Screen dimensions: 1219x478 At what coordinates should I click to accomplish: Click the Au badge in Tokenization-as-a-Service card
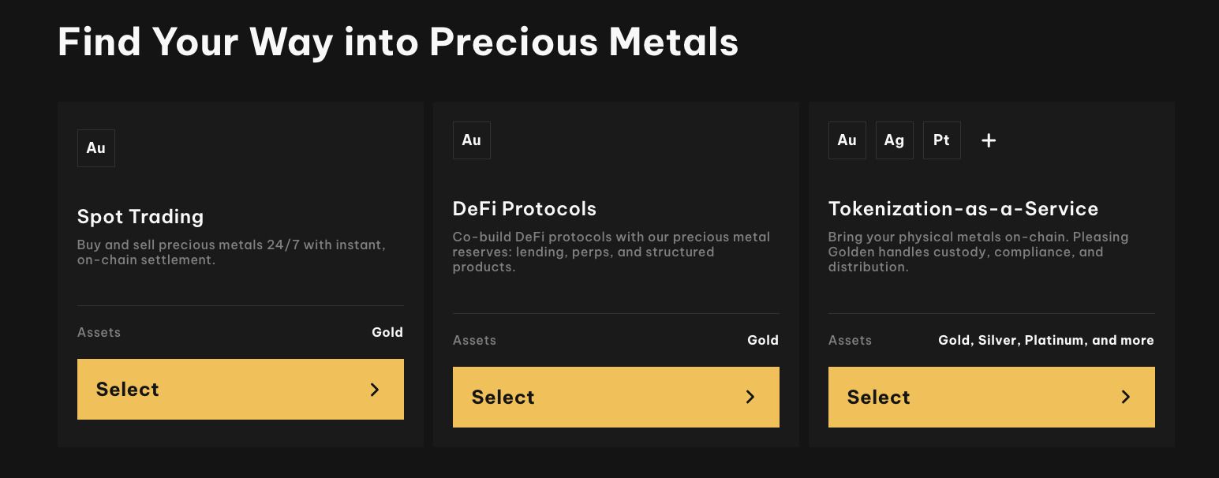[x=847, y=140]
